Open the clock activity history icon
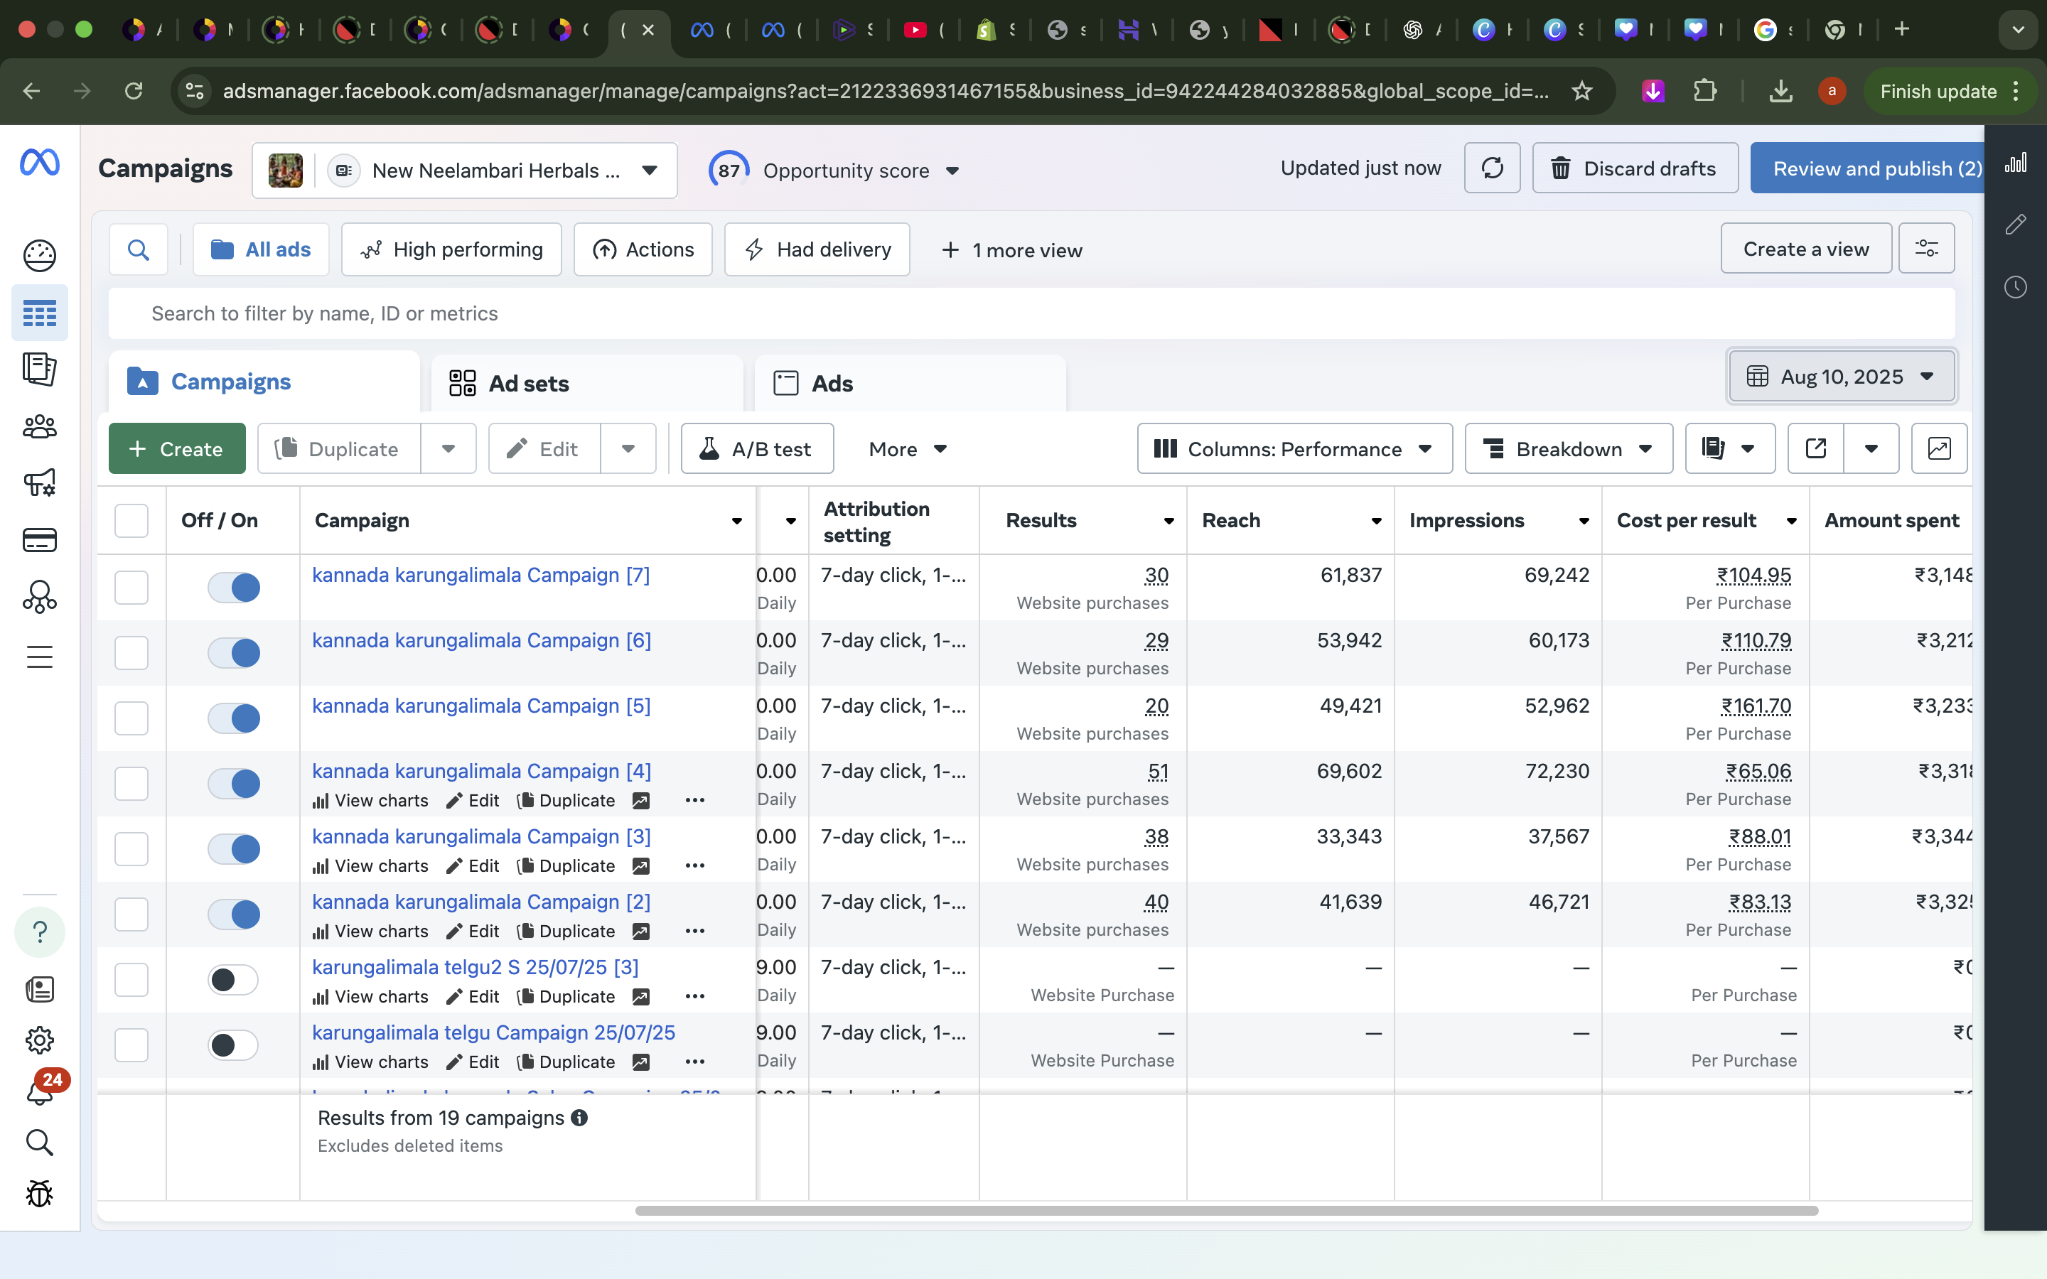The width and height of the screenshot is (2047, 1279). tap(2015, 288)
